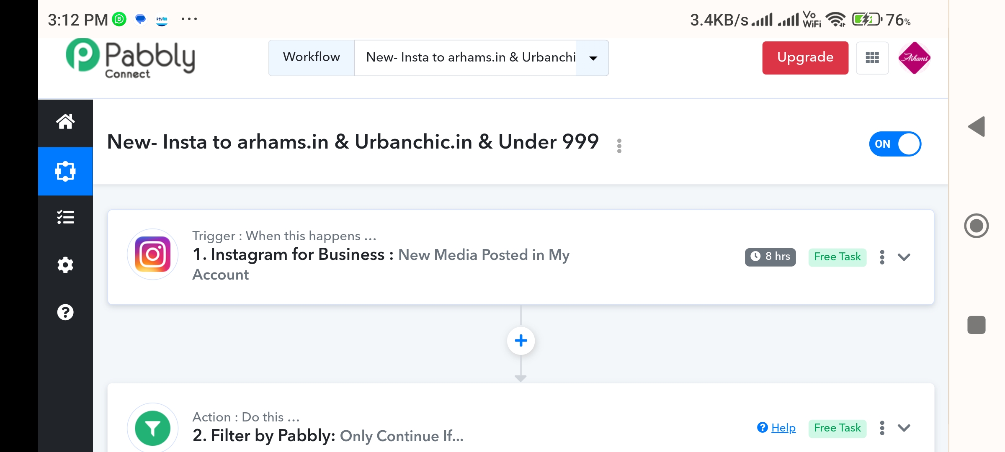1005x452 pixels.
Task: Click the Workflow label tab
Action: coord(312,58)
